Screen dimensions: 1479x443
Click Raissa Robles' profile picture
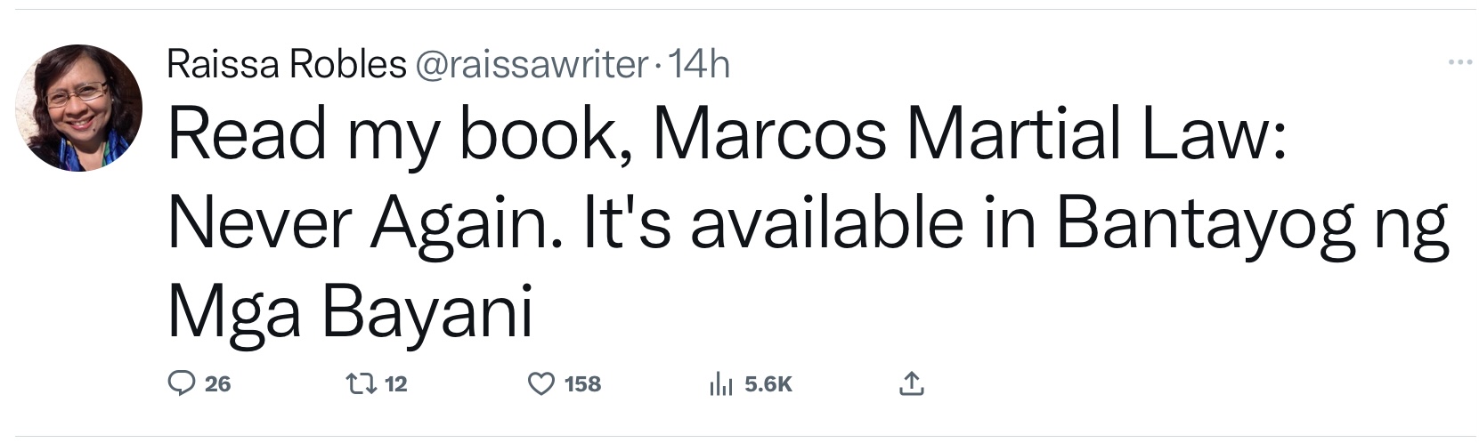(x=78, y=108)
